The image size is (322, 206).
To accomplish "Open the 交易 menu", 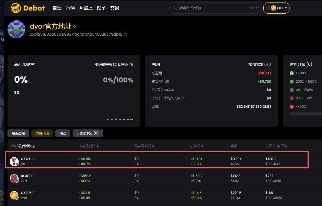I will click(115, 8).
